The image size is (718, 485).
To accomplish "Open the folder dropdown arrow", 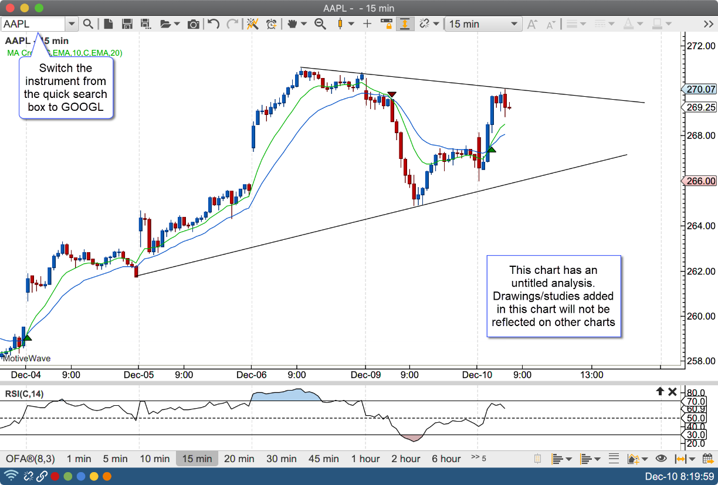I will [177, 24].
